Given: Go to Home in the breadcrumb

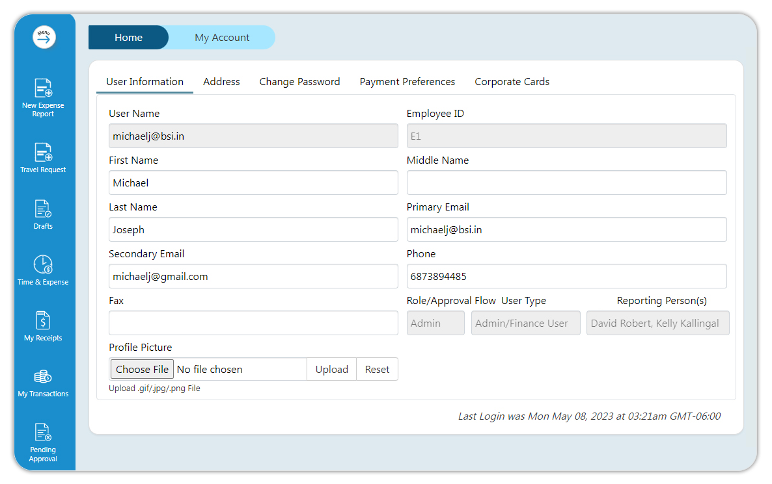Looking at the screenshot, I should point(128,38).
